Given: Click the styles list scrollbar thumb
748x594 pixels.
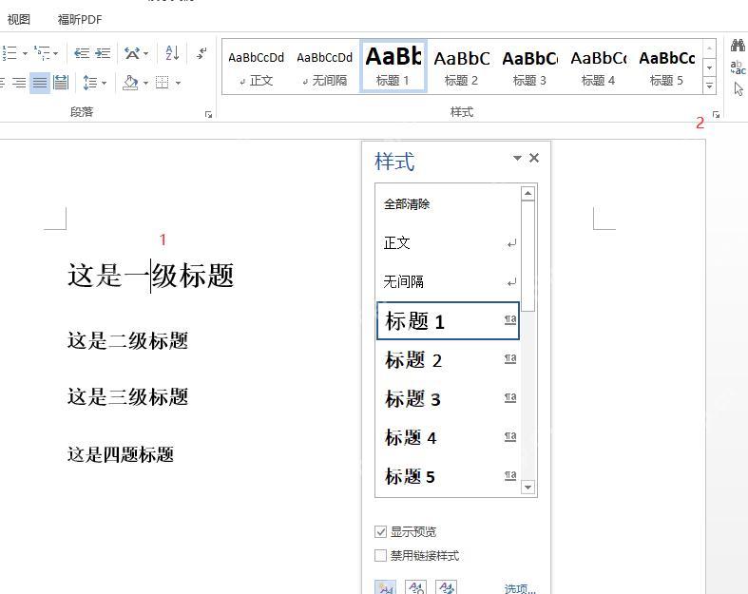Looking at the screenshot, I should pyautogui.click(x=527, y=257).
